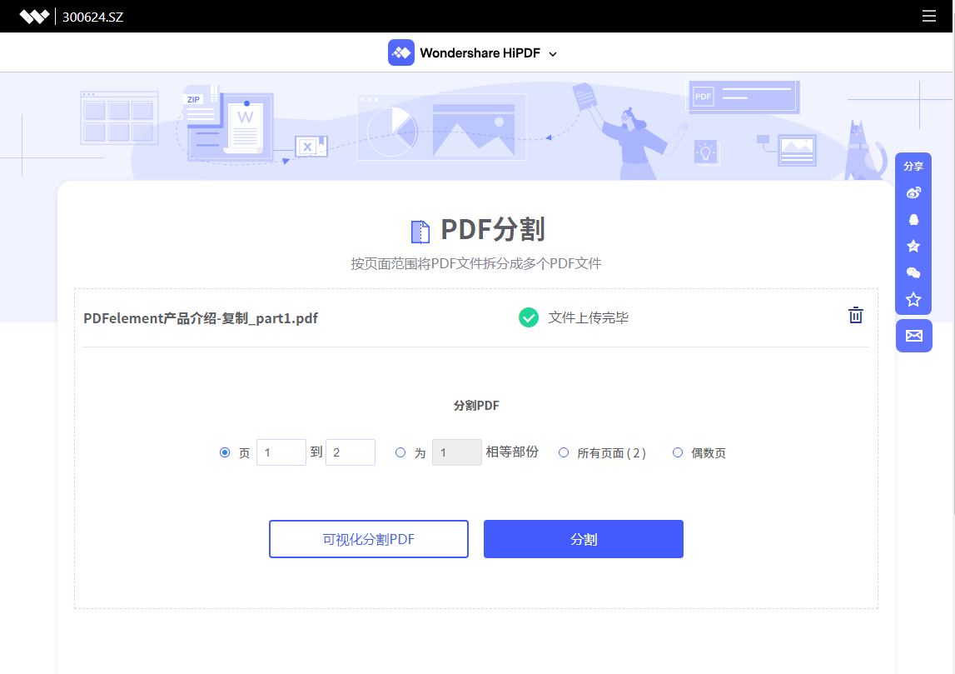This screenshot has width=955, height=674.
Task: Choose the '偶数页' even pages radio option
Action: pos(678,452)
